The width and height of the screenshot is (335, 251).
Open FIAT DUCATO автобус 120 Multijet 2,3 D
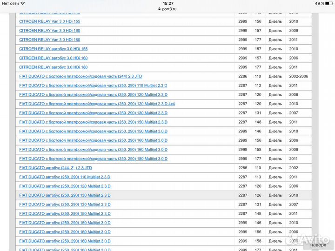pyautogui.click(x=65, y=186)
